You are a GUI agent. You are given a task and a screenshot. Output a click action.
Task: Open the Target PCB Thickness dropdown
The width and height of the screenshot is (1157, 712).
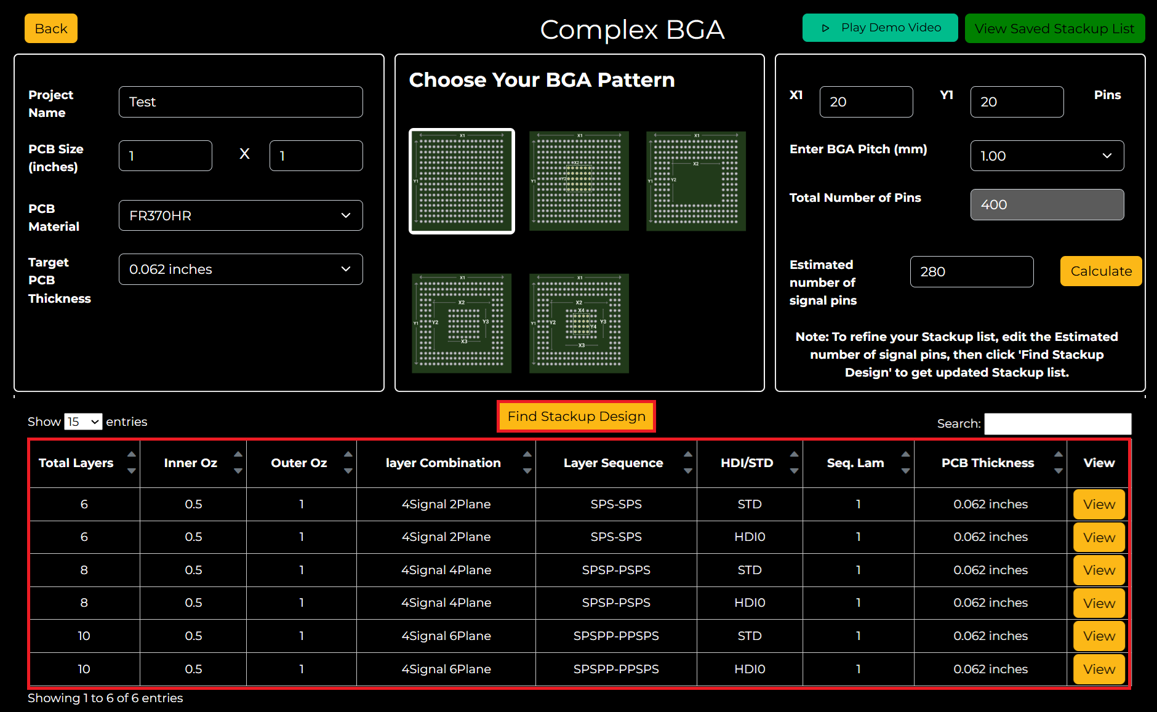(241, 269)
